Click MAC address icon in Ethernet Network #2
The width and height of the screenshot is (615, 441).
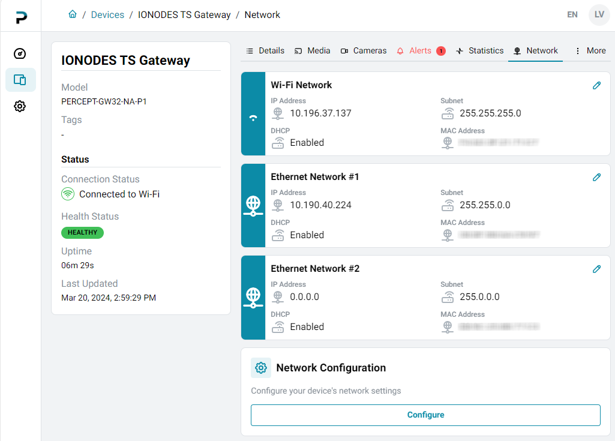tap(448, 327)
